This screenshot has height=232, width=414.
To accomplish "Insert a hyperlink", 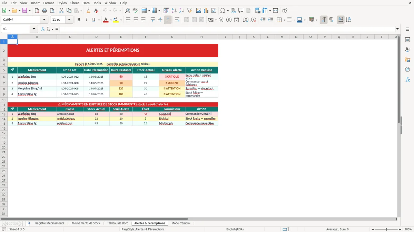I will click(x=233, y=10).
